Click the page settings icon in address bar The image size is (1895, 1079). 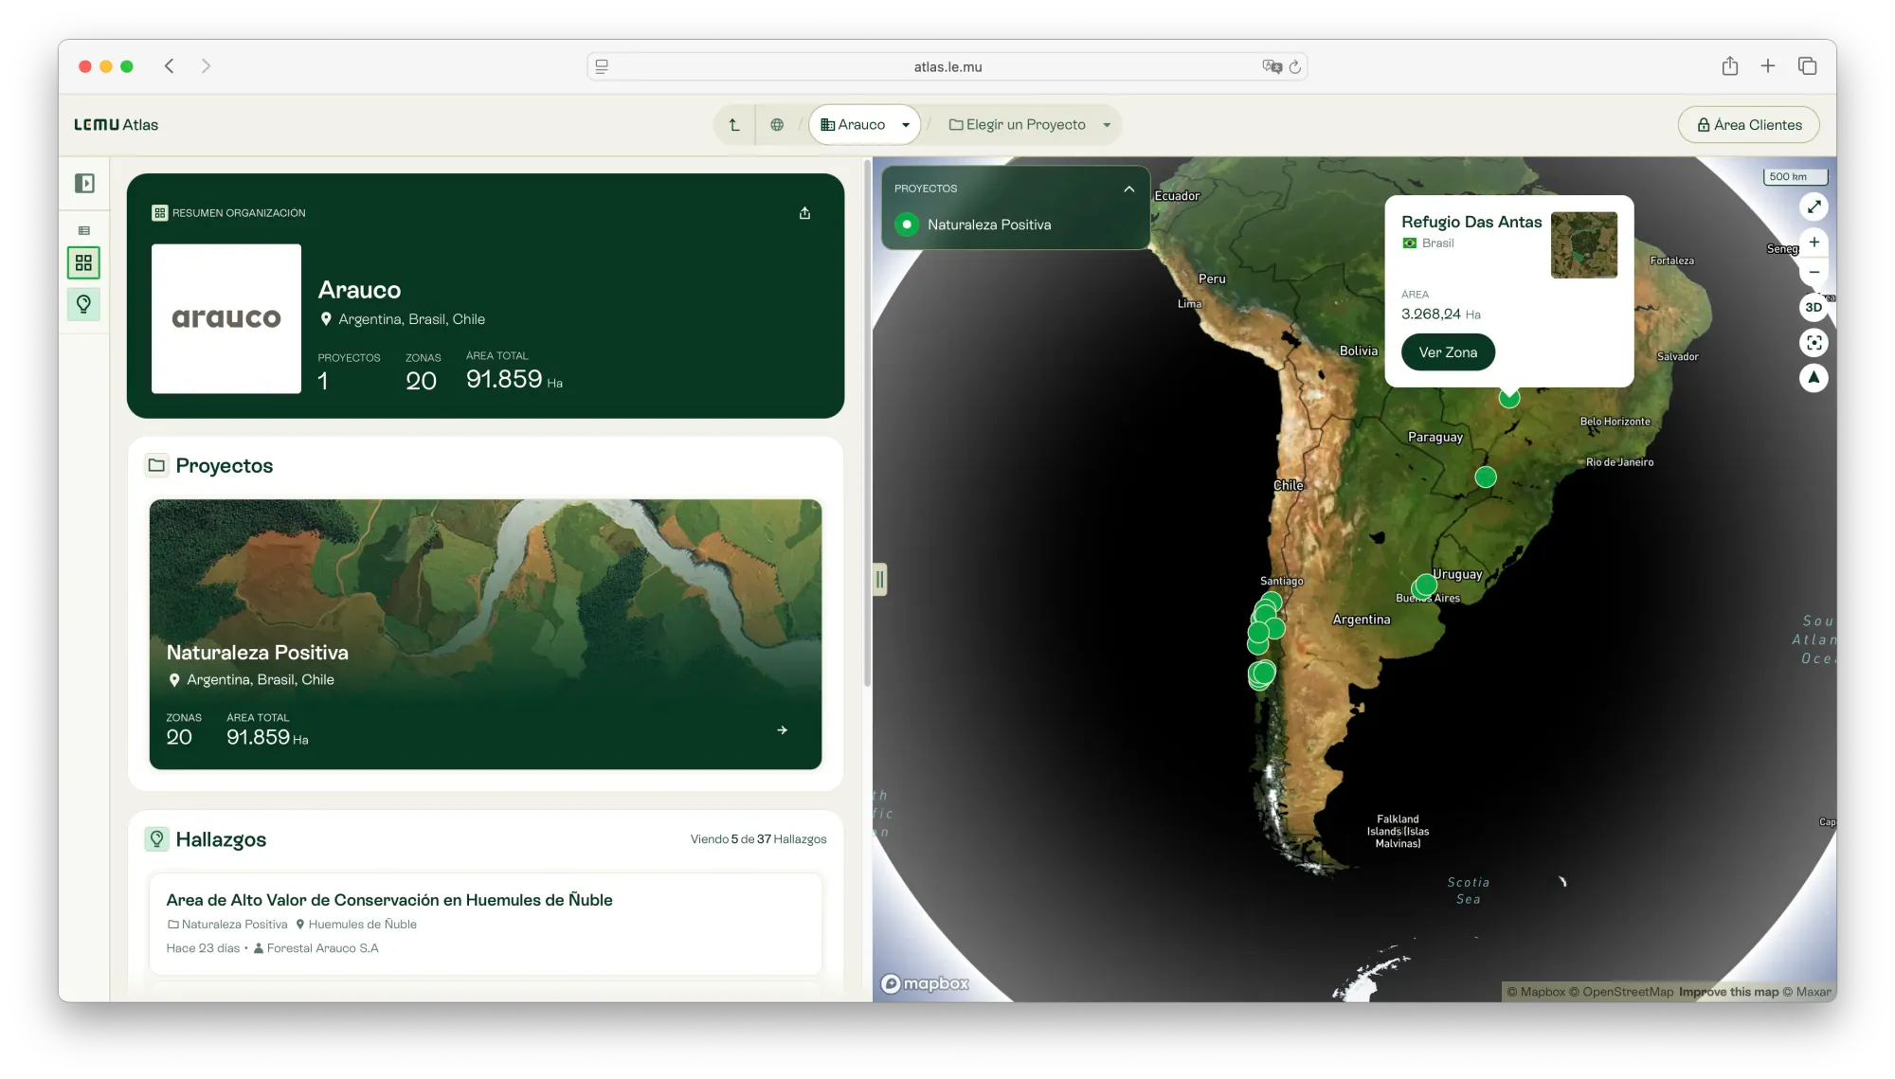click(602, 66)
